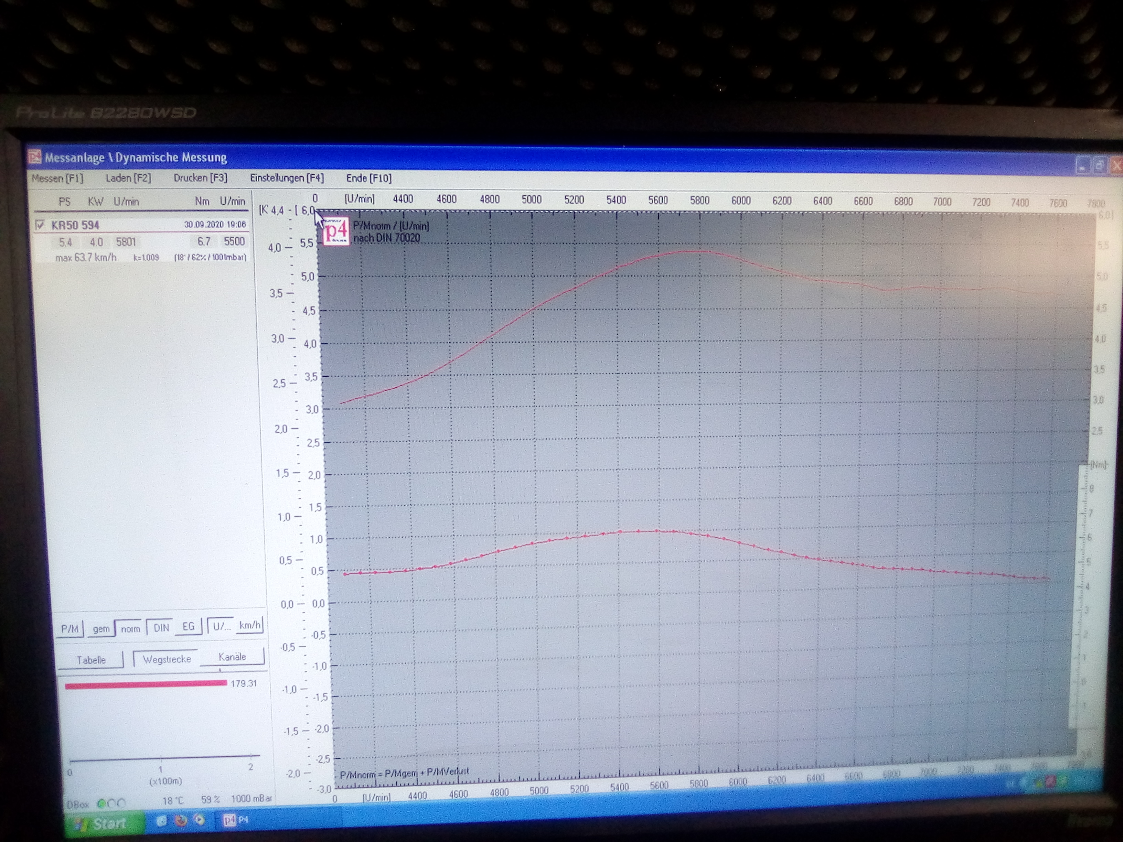Screen dimensions: 1123x842
Task: Launch Windows Media Player from quick launch
Action: [200, 820]
